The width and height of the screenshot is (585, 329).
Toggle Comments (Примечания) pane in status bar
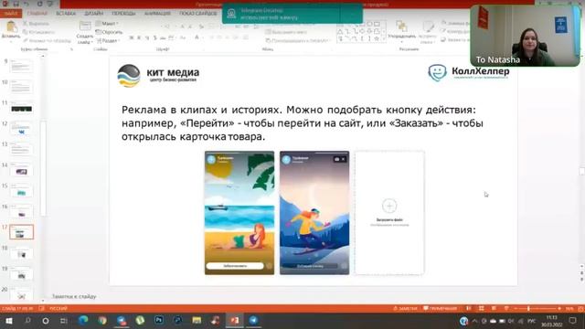(441, 309)
